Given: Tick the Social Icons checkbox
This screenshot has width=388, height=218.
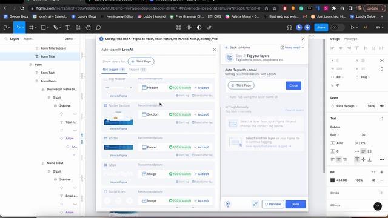Looking at the screenshot, I should 105,192.
